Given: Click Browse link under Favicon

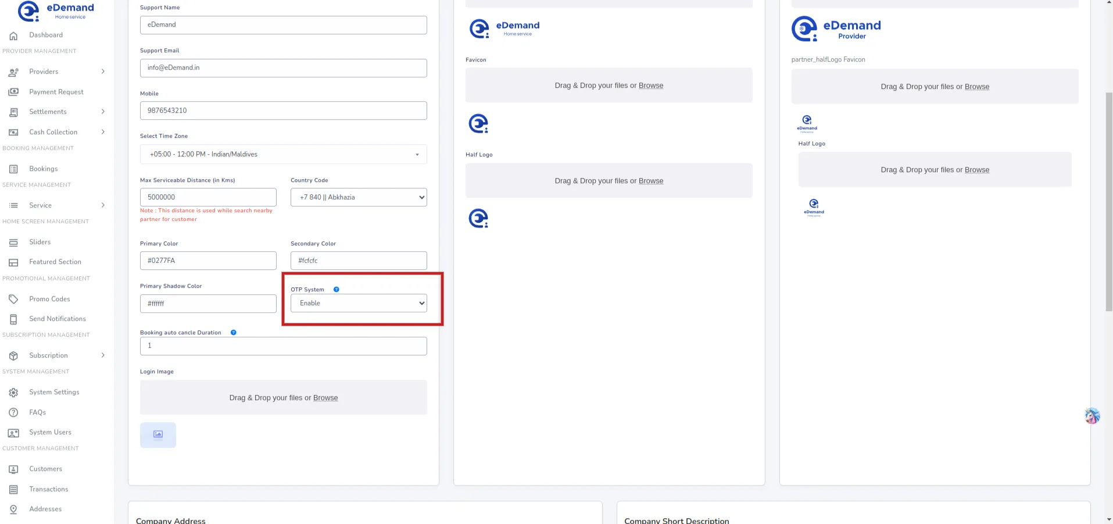Looking at the screenshot, I should coord(650,85).
